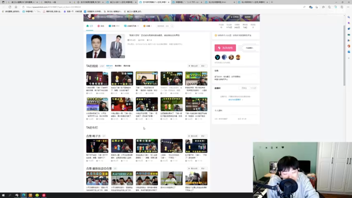Viewport: 352px width, 198px height.
Task: Click the favorites star icon in browser toolbar
Action: tap(323, 7)
